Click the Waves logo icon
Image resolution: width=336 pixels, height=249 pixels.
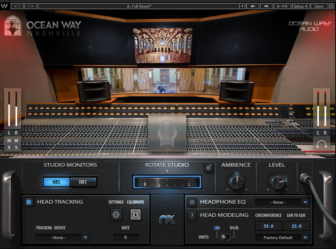pos(4,6)
